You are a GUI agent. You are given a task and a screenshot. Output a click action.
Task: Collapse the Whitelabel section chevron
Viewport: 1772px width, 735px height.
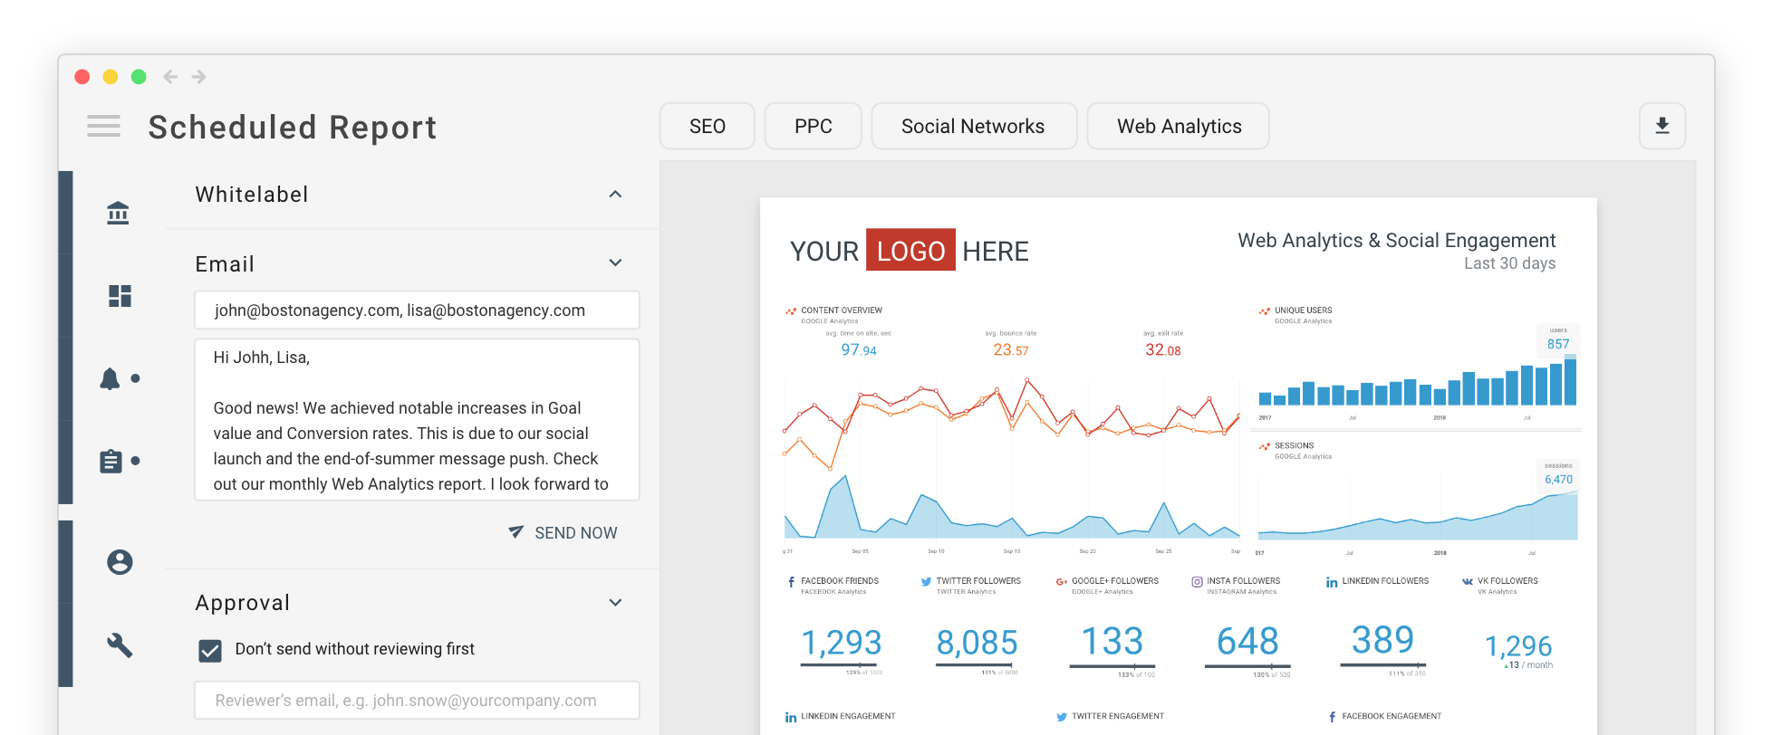[615, 194]
